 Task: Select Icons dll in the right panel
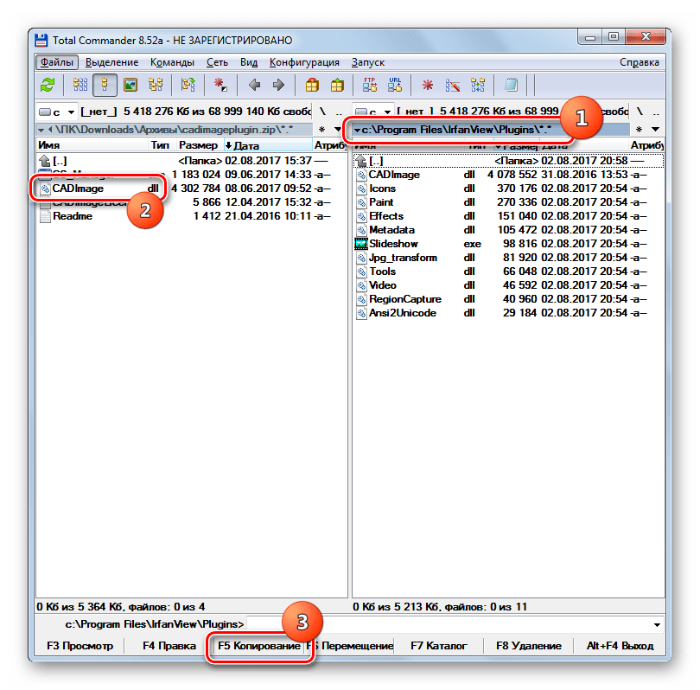[508, 188]
